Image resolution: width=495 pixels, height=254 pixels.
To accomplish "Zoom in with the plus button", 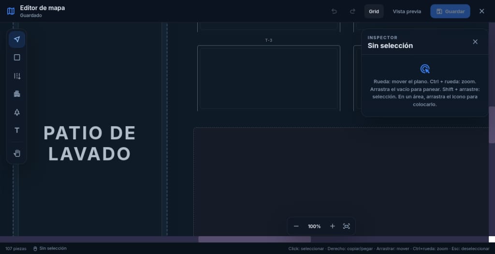I will [x=333, y=226].
